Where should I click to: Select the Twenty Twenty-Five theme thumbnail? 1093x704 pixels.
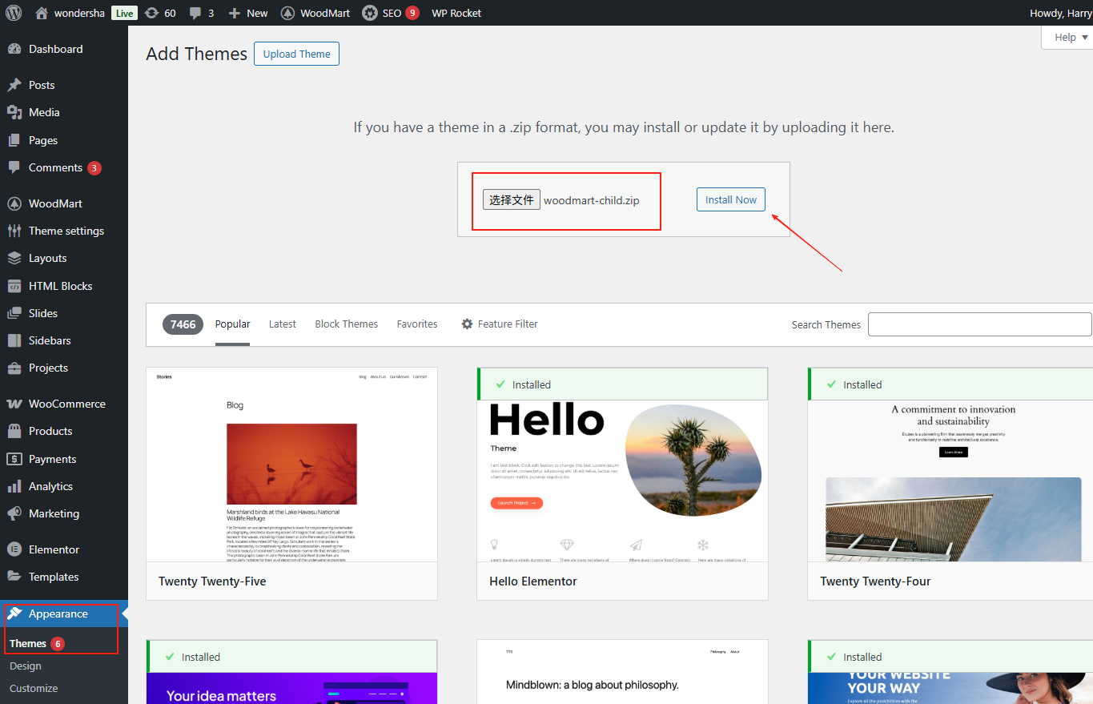pyautogui.click(x=291, y=465)
